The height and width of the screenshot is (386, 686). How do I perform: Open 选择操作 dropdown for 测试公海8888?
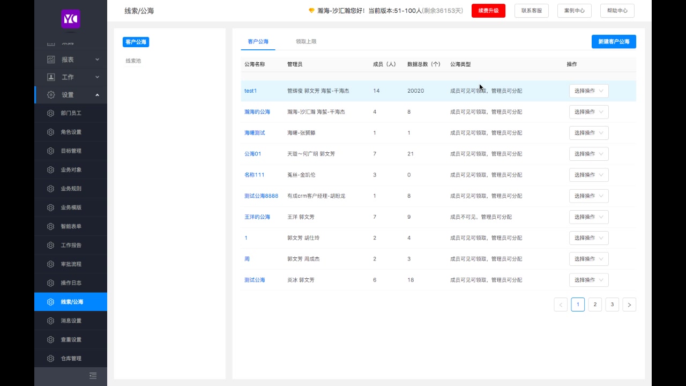(x=588, y=196)
